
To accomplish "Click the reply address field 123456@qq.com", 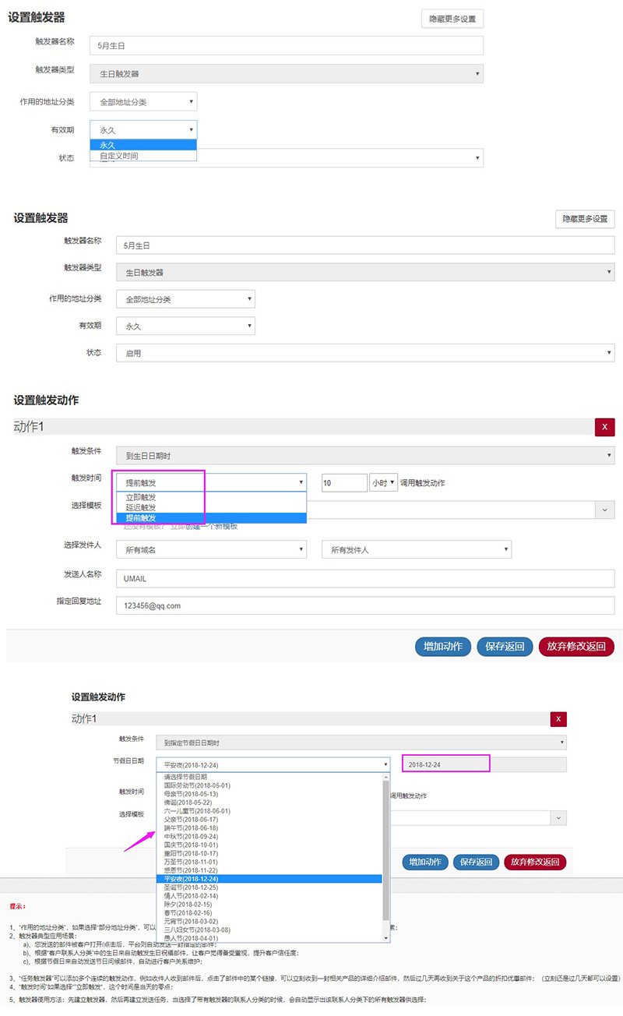I will coord(364,605).
